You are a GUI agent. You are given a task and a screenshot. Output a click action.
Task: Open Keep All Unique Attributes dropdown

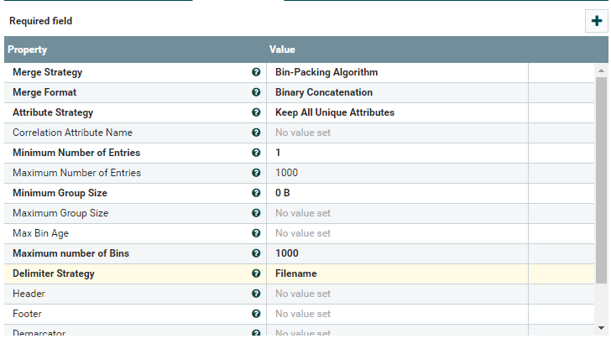click(396, 112)
